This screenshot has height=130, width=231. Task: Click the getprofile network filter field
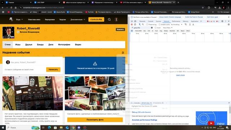tap(142, 28)
